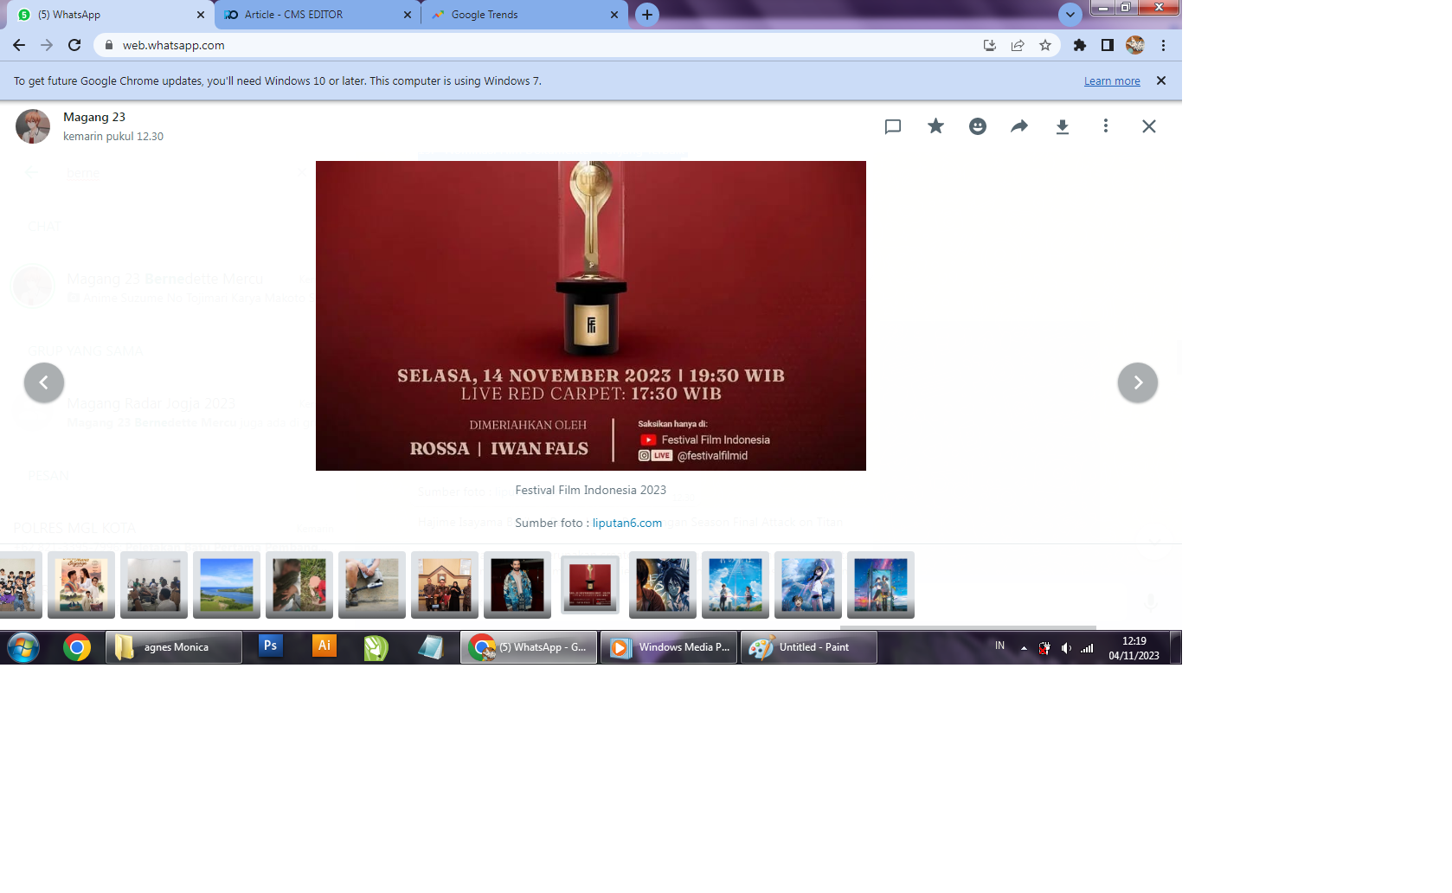Launch Chrome from pinned taskbar icon

tap(77, 647)
